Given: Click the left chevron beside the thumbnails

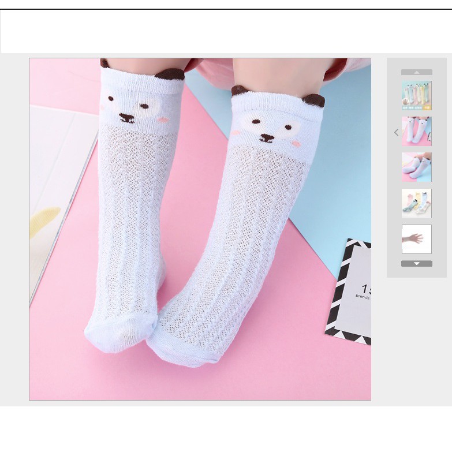Looking at the screenshot, I should tap(396, 132).
